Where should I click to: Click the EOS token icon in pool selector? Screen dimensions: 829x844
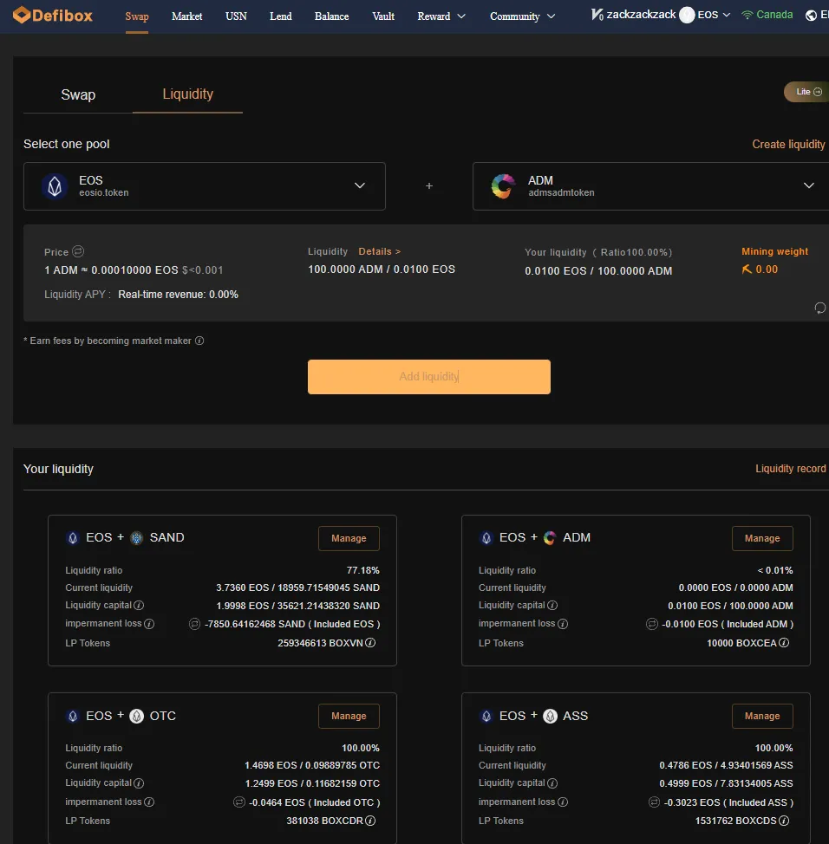55,186
